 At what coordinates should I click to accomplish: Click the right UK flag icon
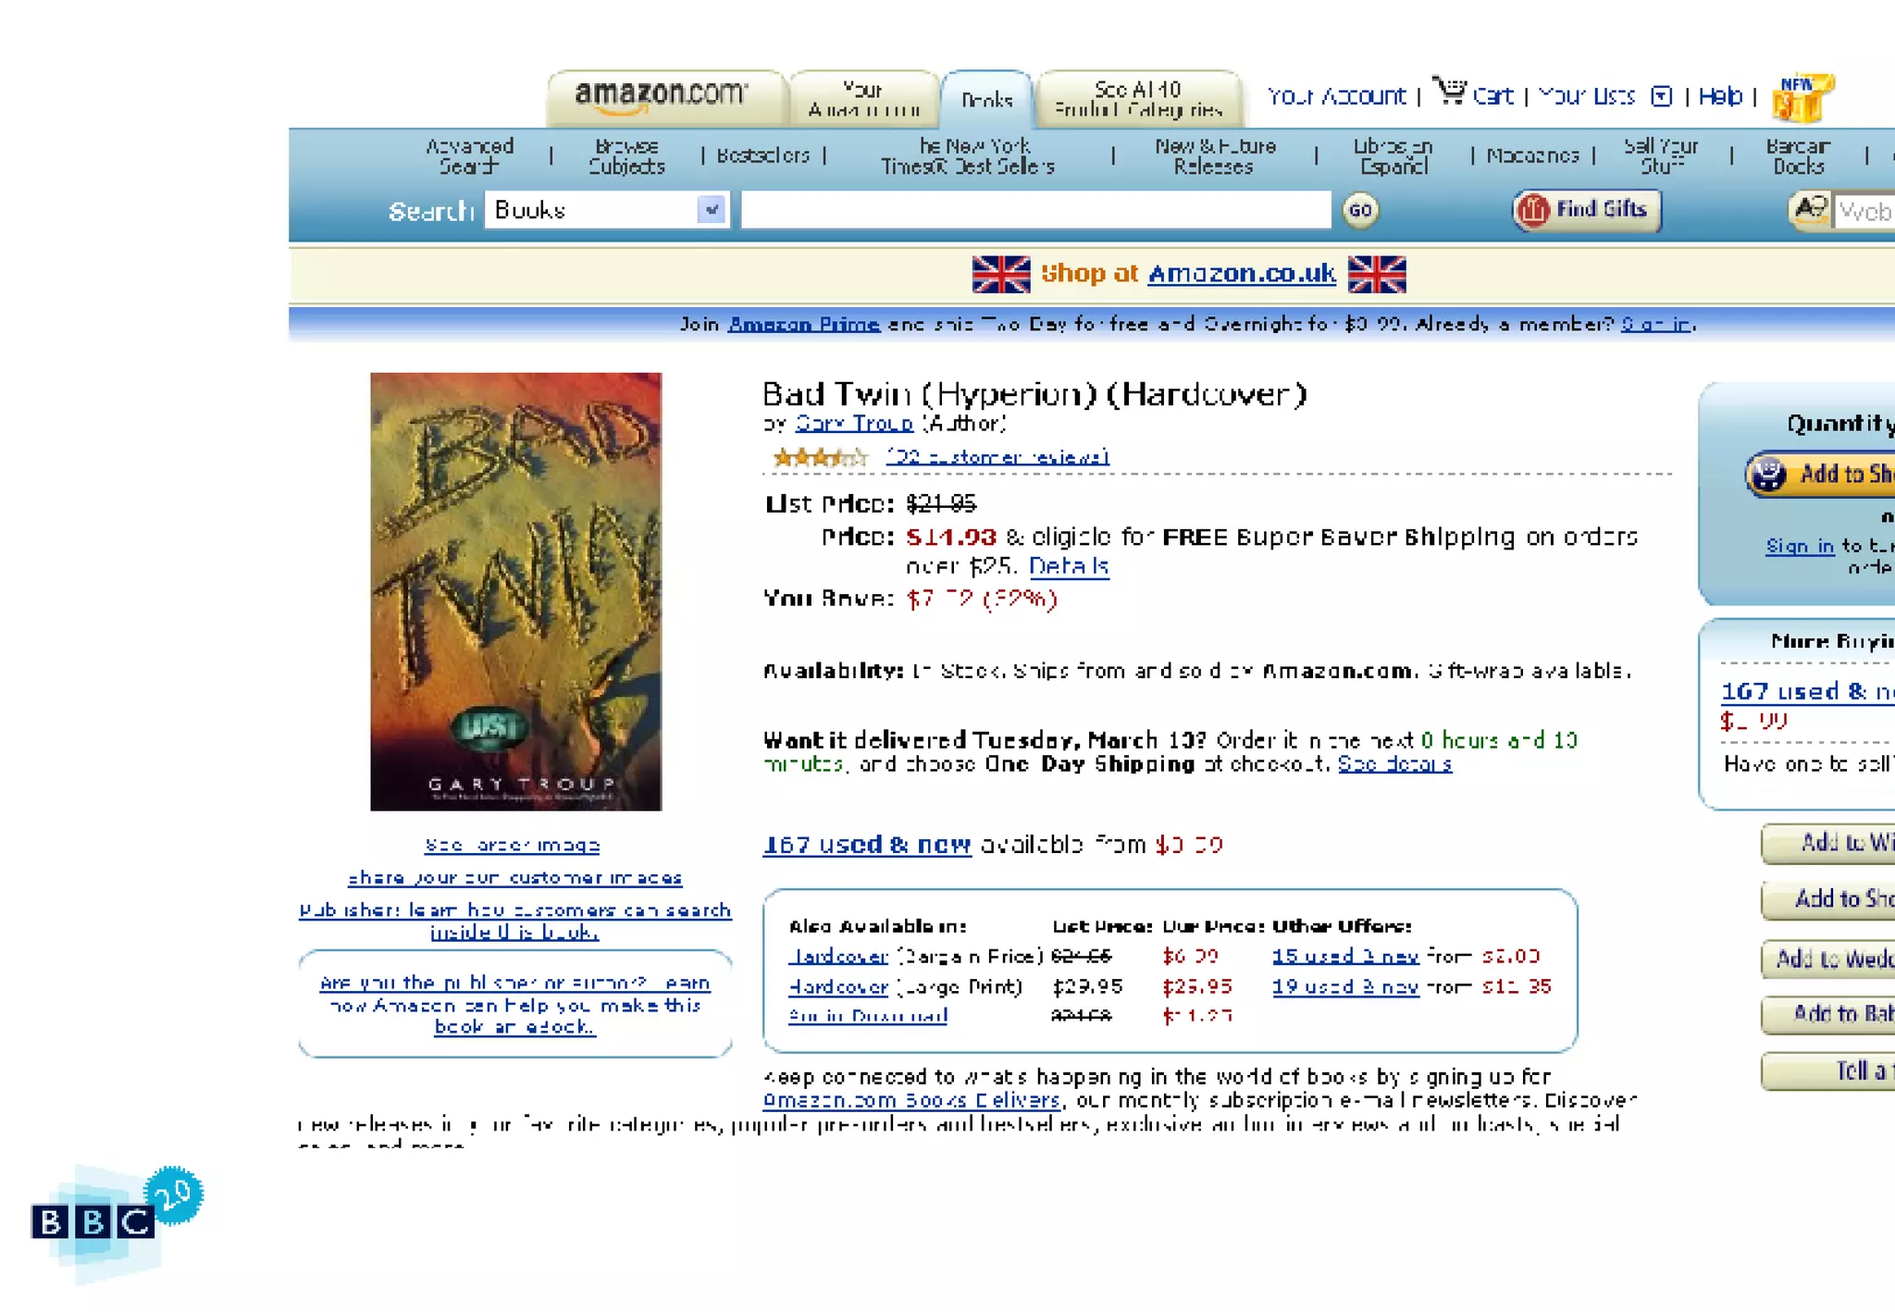(1377, 274)
